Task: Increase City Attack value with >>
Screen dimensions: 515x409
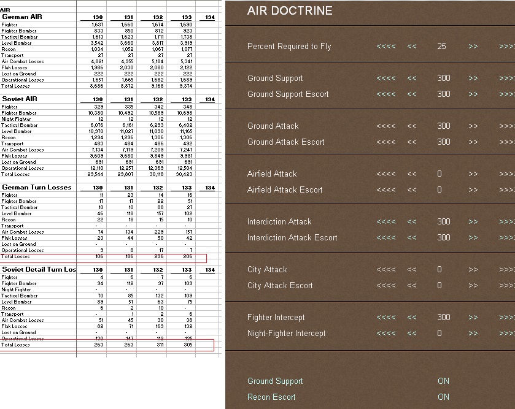Action: (x=473, y=270)
